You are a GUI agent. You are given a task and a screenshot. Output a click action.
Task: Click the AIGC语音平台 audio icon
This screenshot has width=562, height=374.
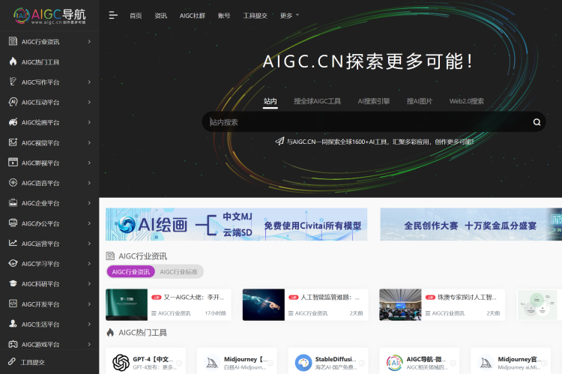pos(13,183)
